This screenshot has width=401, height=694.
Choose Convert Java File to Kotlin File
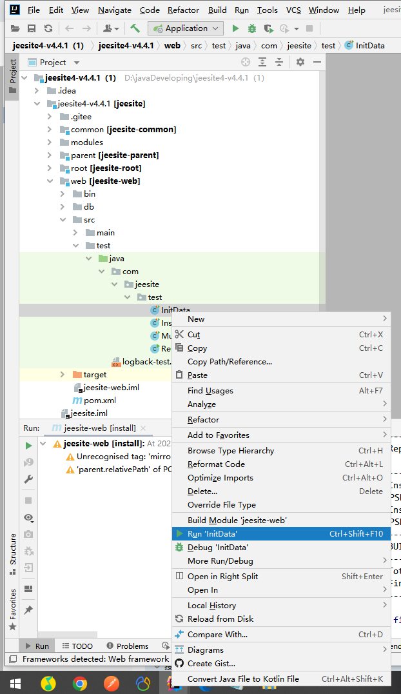pyautogui.click(x=281, y=679)
